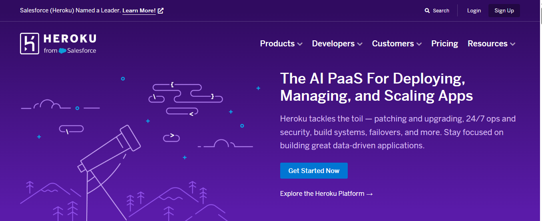Go to the Login link
Image resolution: width=542 pixels, height=221 pixels.
tap(474, 11)
